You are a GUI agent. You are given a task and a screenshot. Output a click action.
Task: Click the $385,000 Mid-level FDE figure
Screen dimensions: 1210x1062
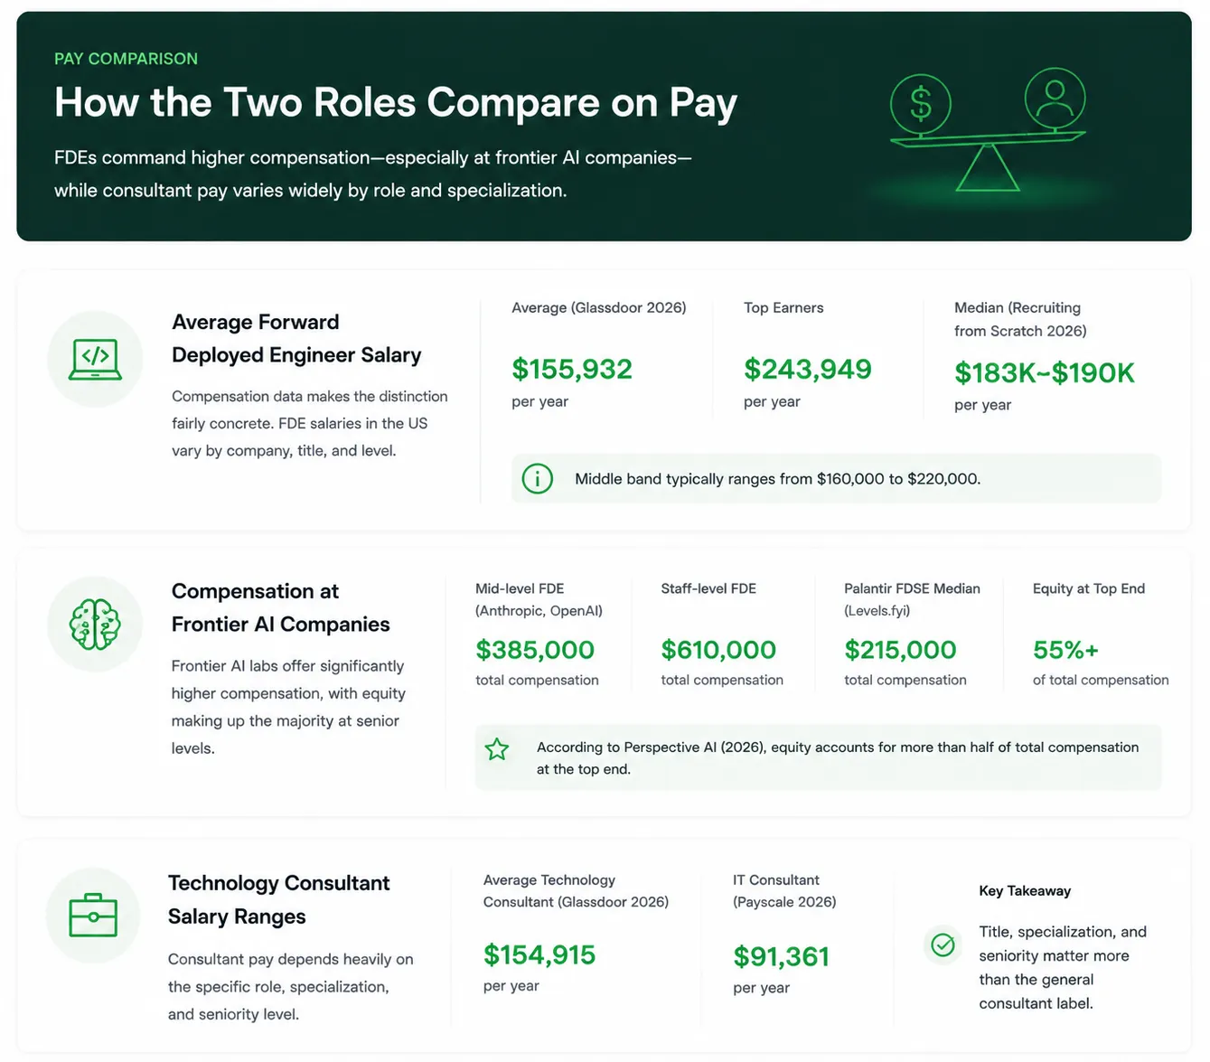[x=535, y=650]
